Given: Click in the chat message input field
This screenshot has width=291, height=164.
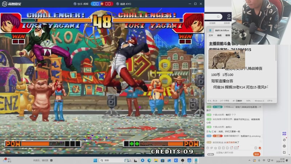Looking at the screenshot, I should point(234,153).
